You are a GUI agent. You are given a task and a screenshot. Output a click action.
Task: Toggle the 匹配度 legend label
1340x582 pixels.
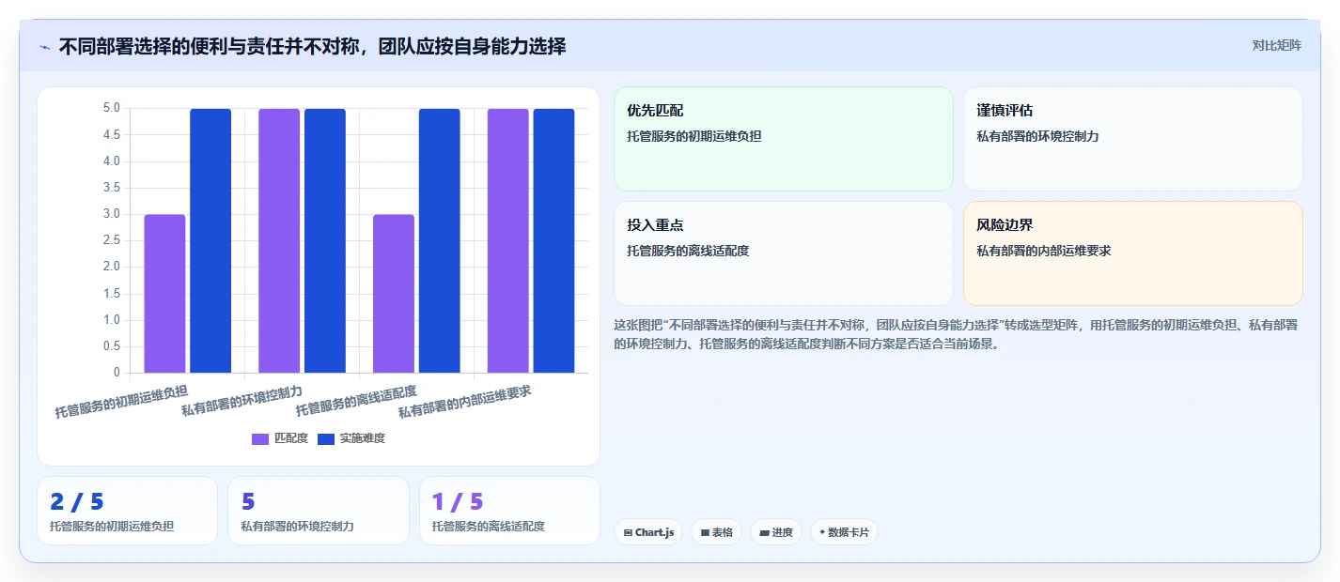click(291, 438)
